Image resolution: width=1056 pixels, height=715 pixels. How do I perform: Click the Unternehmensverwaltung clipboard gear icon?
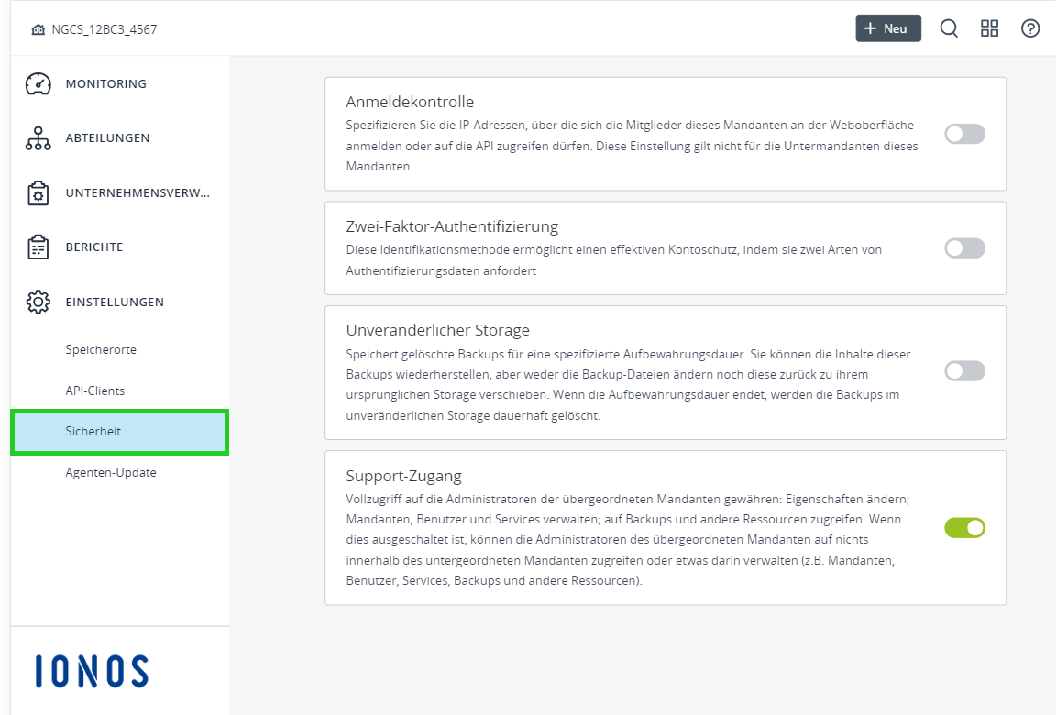pos(38,193)
